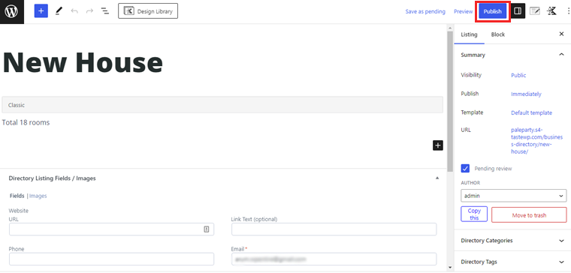This screenshot has height=273, width=571.
Task: Expand the Directory Categories panel
Action: (512, 241)
